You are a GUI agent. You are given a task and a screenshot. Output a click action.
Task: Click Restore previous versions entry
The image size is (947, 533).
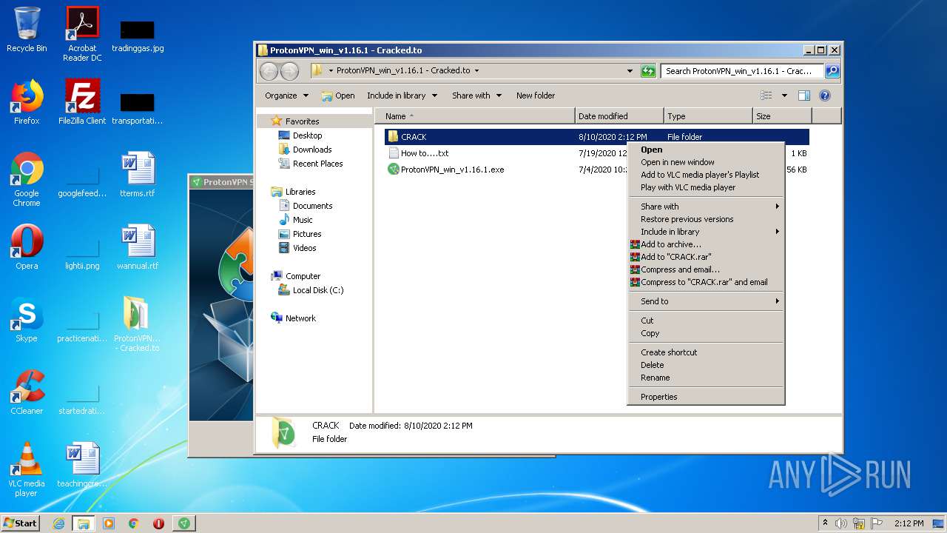(706, 219)
